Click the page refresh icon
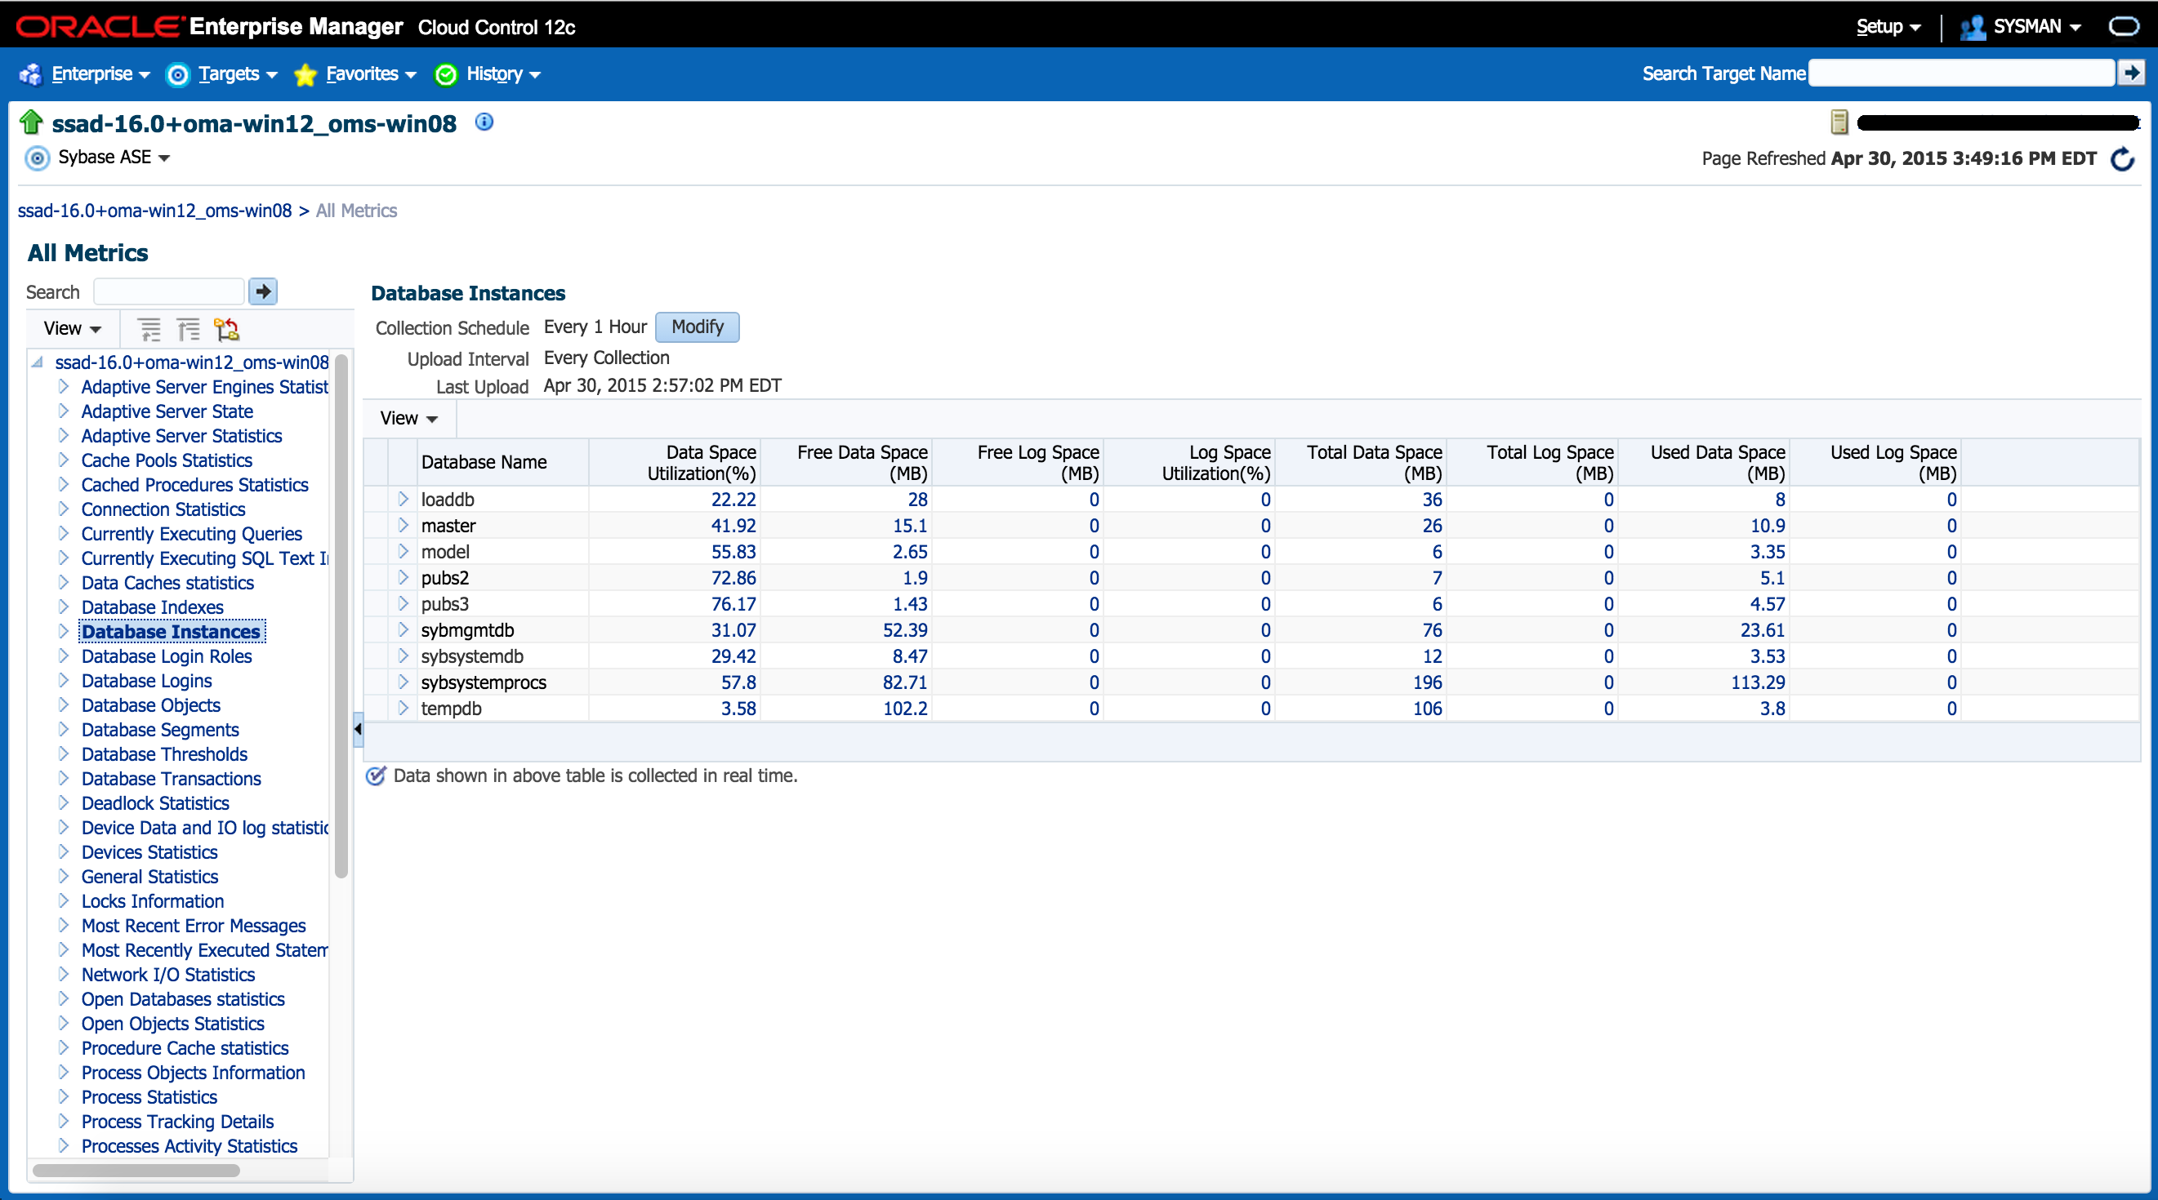The height and width of the screenshot is (1200, 2158). [2123, 158]
